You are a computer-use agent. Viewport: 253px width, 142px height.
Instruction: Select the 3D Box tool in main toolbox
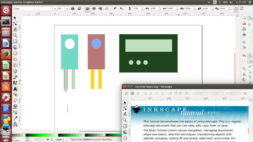(x=15, y=47)
